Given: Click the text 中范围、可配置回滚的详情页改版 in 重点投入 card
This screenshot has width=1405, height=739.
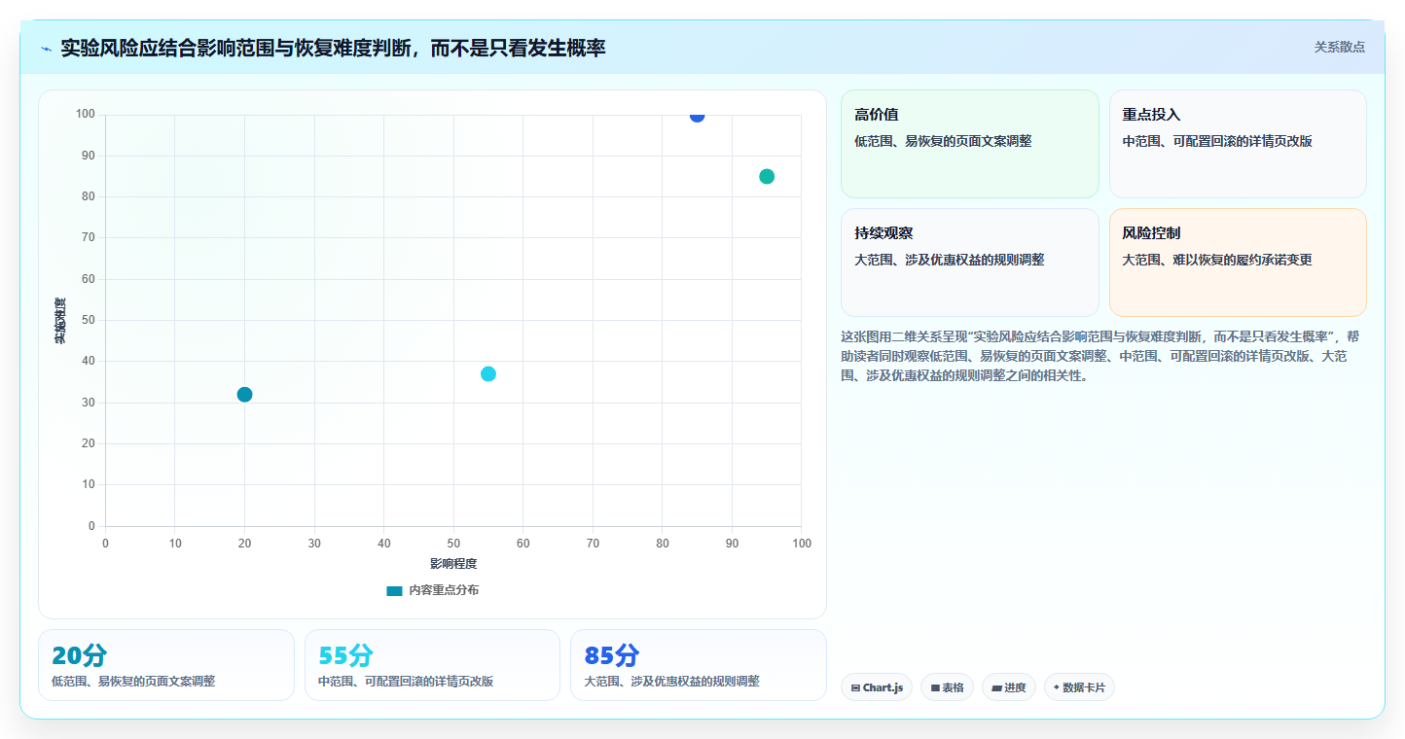Looking at the screenshot, I should point(1217,141).
